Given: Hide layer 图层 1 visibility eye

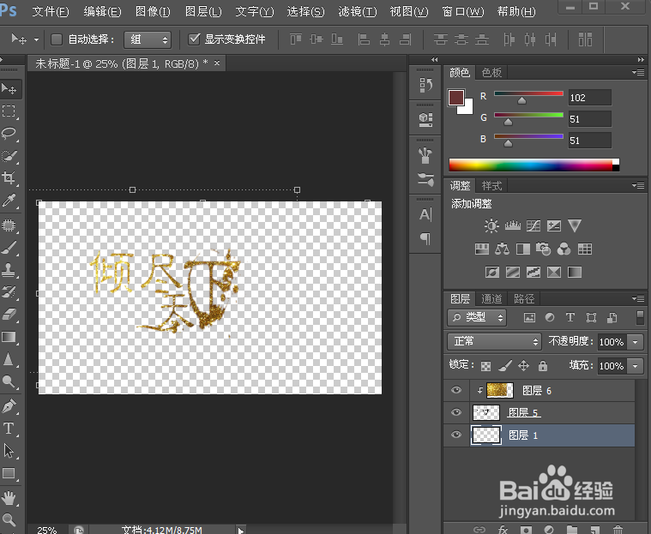Looking at the screenshot, I should click(456, 435).
